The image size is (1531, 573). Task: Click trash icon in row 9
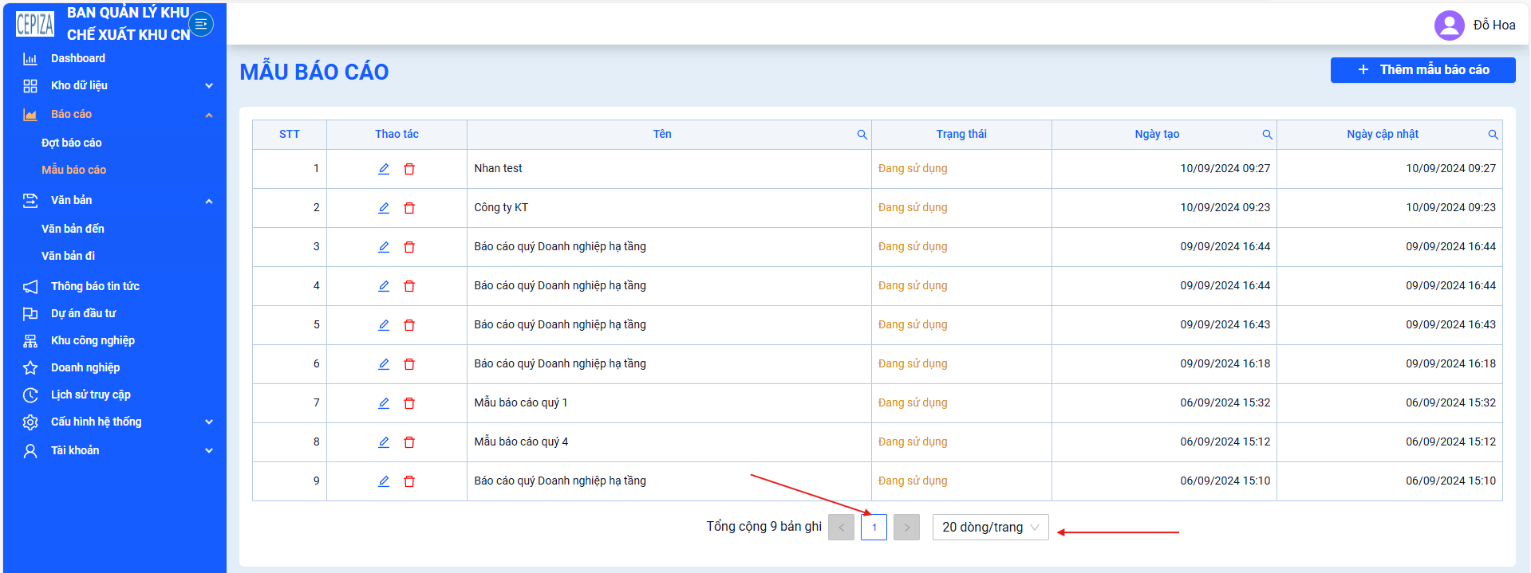click(x=409, y=481)
